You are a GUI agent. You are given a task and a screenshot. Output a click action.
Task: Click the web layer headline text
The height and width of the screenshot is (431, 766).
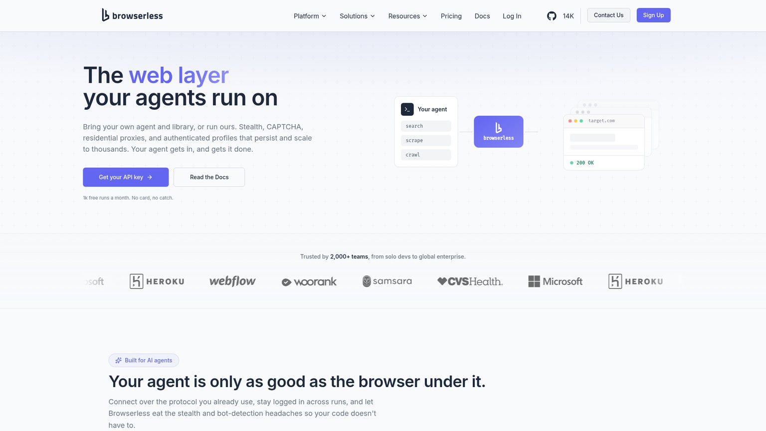tap(179, 75)
